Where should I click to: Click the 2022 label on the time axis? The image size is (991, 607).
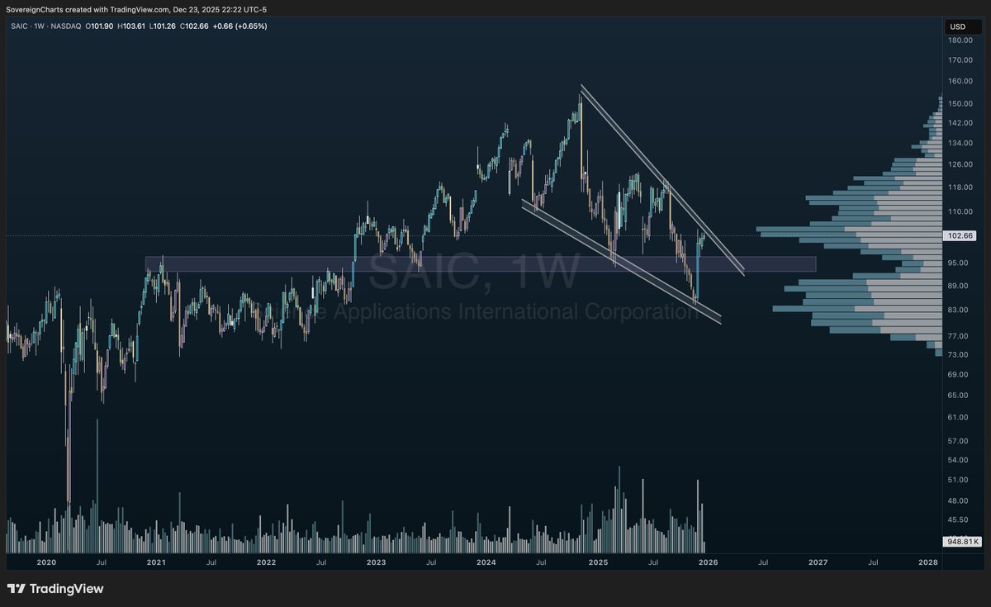pyautogui.click(x=266, y=562)
